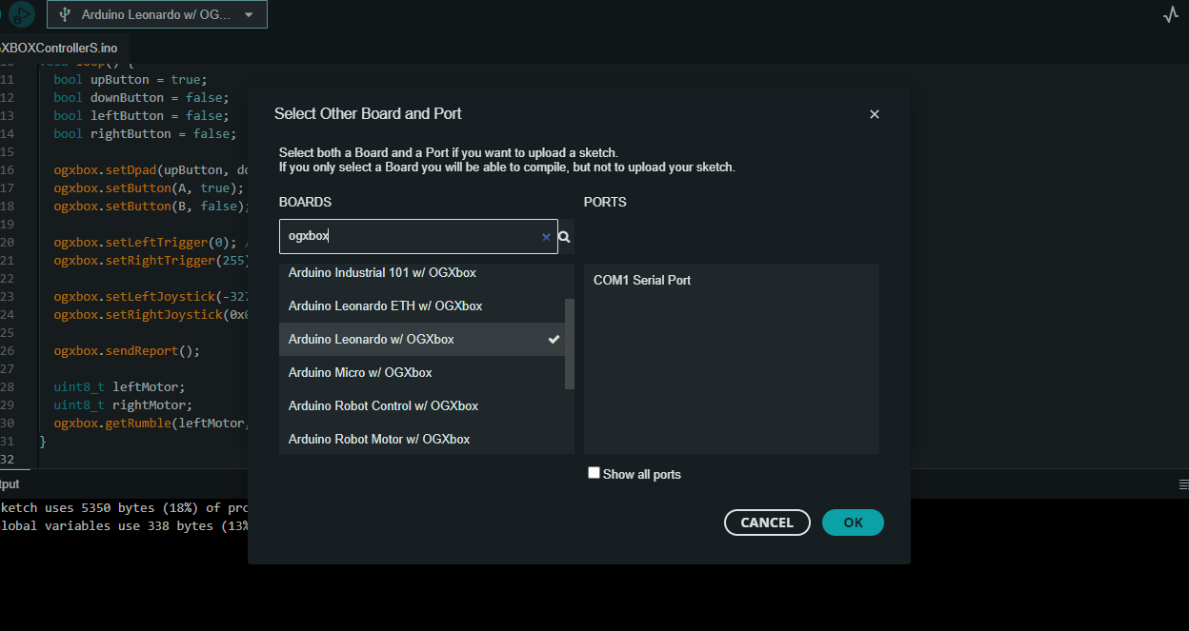Open the board selector dropdown in toolbar
Image resolution: width=1189 pixels, height=631 pixels.
(158, 14)
